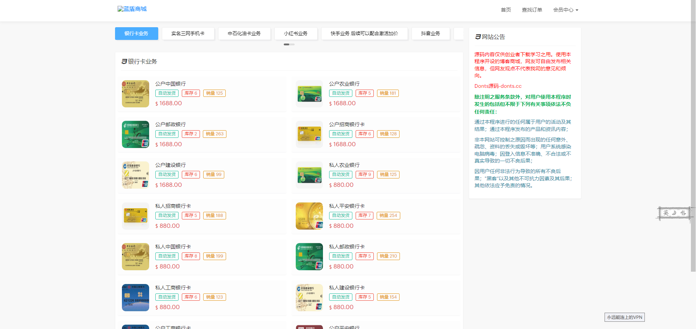The image size is (696, 329).
Task: Select the 私人农业银行 card image
Action: coord(309,175)
